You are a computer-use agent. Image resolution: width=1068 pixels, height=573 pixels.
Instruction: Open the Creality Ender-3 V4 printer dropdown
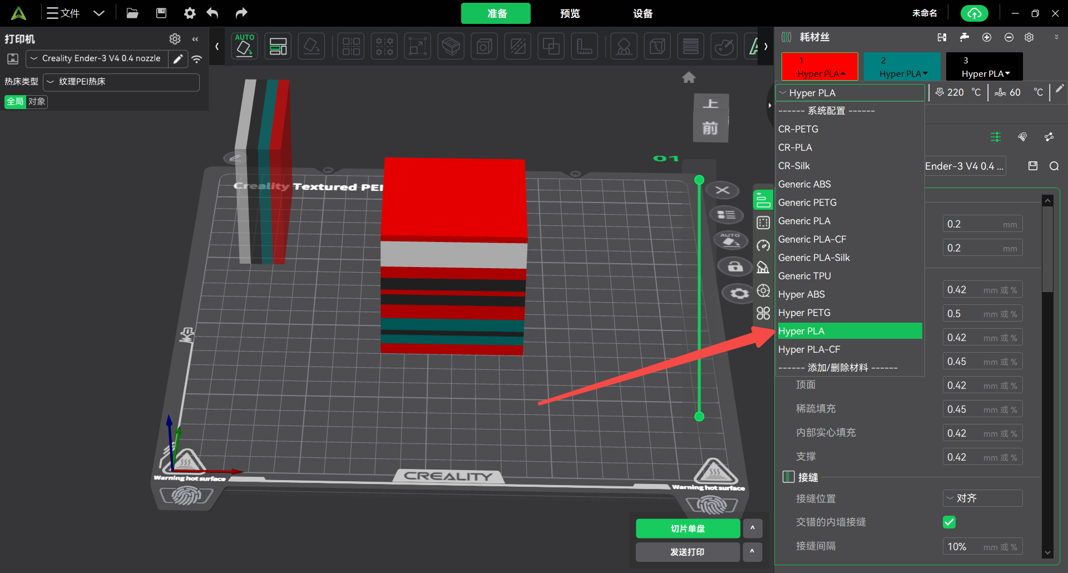point(97,58)
